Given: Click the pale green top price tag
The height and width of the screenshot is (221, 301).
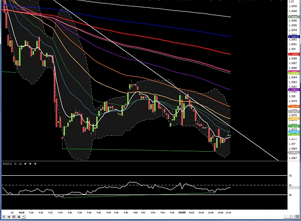Looking at the screenshot, I should point(294,17).
